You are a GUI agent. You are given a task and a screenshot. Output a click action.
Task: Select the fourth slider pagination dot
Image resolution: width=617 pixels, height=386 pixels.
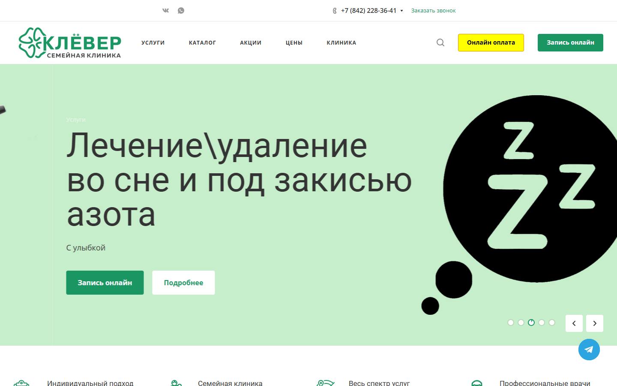542,323
